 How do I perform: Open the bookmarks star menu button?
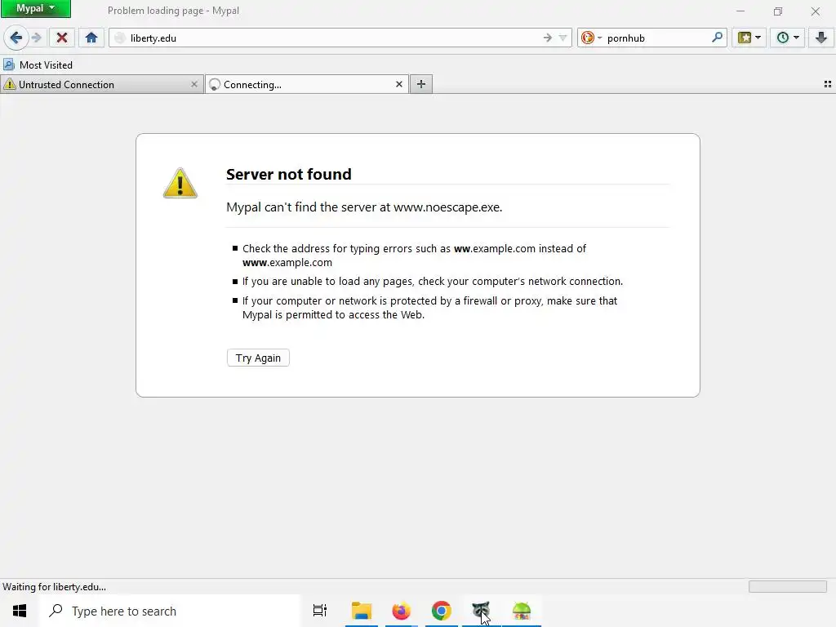click(x=749, y=38)
